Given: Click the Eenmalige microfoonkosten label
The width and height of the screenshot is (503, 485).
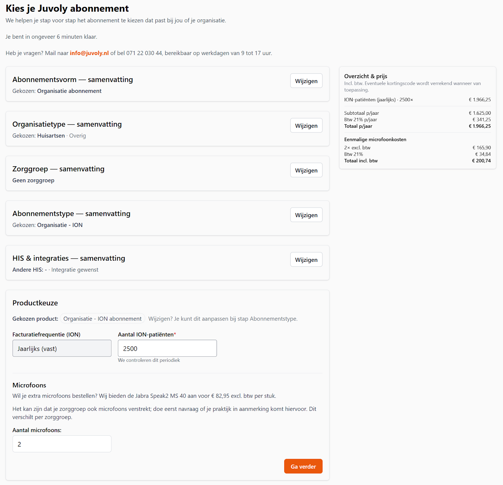Looking at the screenshot, I should (x=375, y=140).
